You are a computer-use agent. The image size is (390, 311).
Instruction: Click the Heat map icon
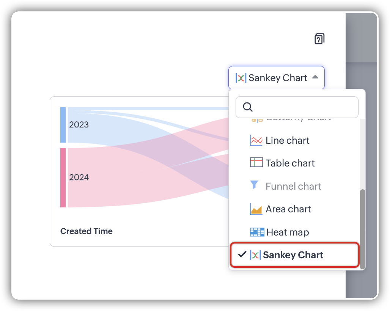[x=257, y=232]
